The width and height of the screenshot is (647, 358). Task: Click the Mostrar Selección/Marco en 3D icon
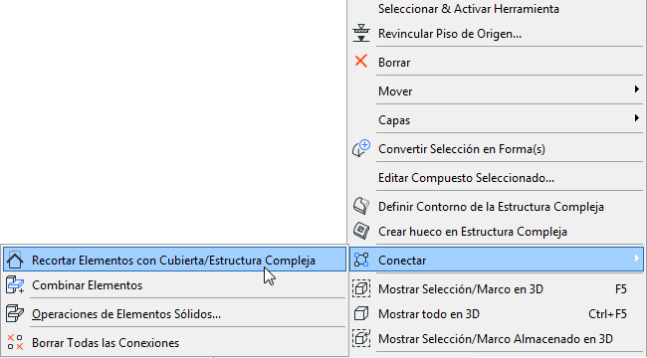tap(361, 288)
